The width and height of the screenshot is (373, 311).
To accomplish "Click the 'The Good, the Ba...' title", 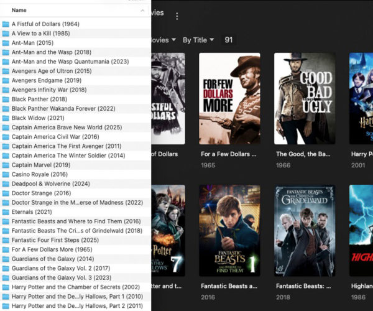I will 303,154.
